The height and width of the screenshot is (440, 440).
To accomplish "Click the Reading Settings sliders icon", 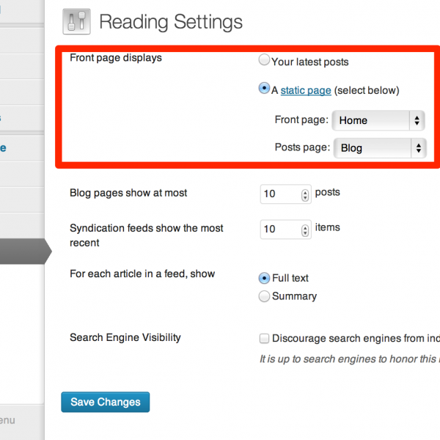I will tap(76, 22).
